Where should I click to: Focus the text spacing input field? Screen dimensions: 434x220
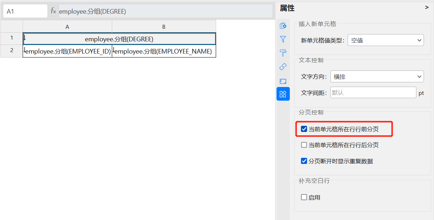coord(373,93)
